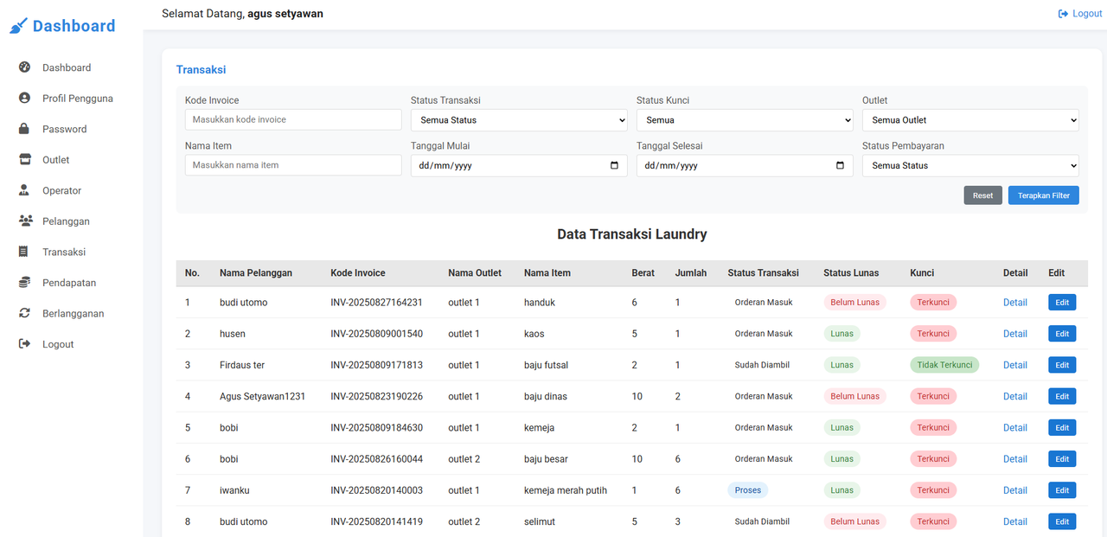The image size is (1107, 537).
Task: Go to Dashboard menu item
Action: pyautogui.click(x=67, y=67)
